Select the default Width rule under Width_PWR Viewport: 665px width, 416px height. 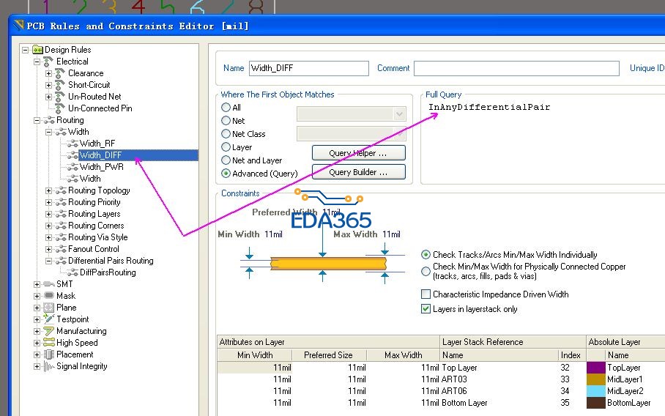[90, 179]
